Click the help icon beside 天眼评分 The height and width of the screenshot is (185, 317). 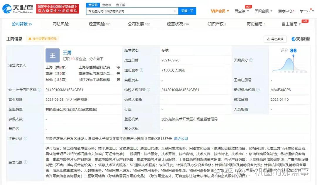tap(251, 60)
